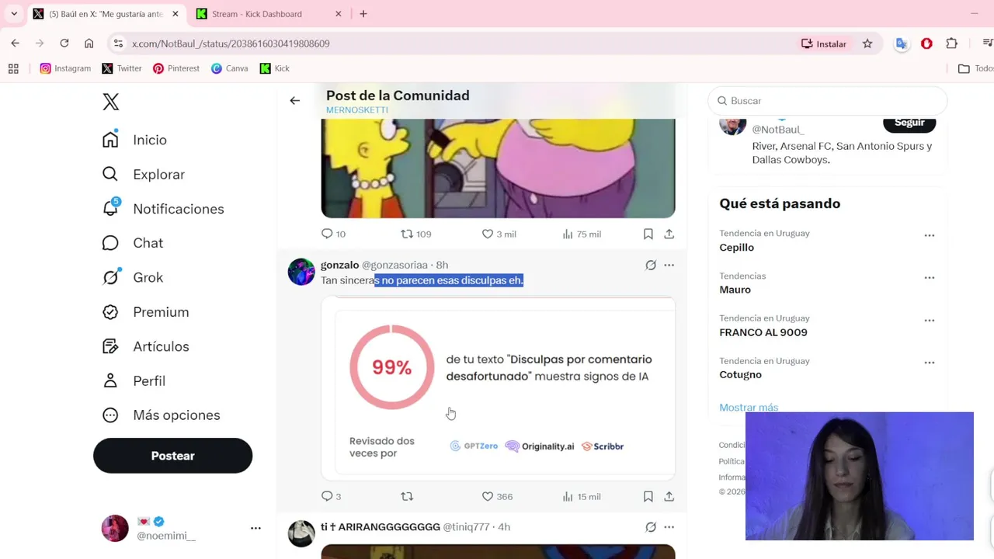Open options for the Mauro trend
Viewport: 994px width, 559px height.
click(929, 277)
